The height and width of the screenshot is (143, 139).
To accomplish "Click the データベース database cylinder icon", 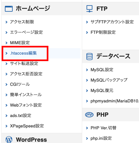I will [89, 57].
